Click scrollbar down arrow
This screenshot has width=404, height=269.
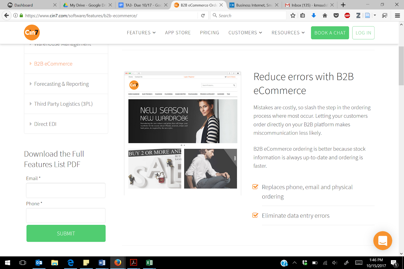(x=401, y=254)
